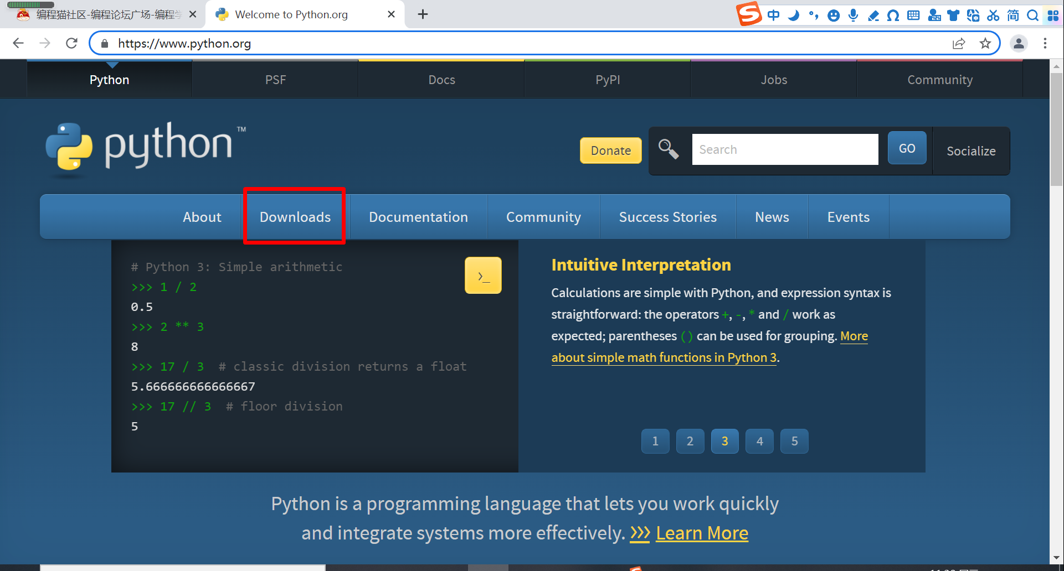Open the browser profile avatar
This screenshot has width=1064, height=571.
tap(1019, 43)
